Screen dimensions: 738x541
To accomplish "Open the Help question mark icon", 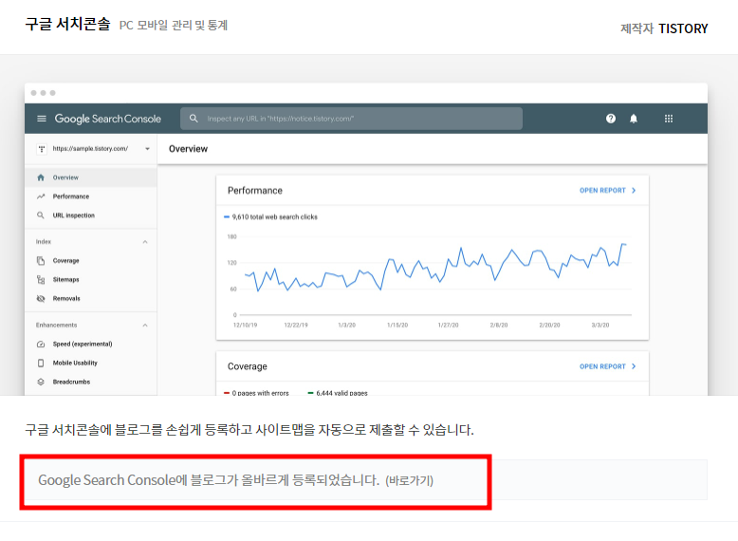I will tap(611, 119).
